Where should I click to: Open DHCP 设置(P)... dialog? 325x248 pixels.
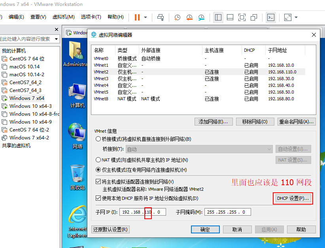pos(293,198)
